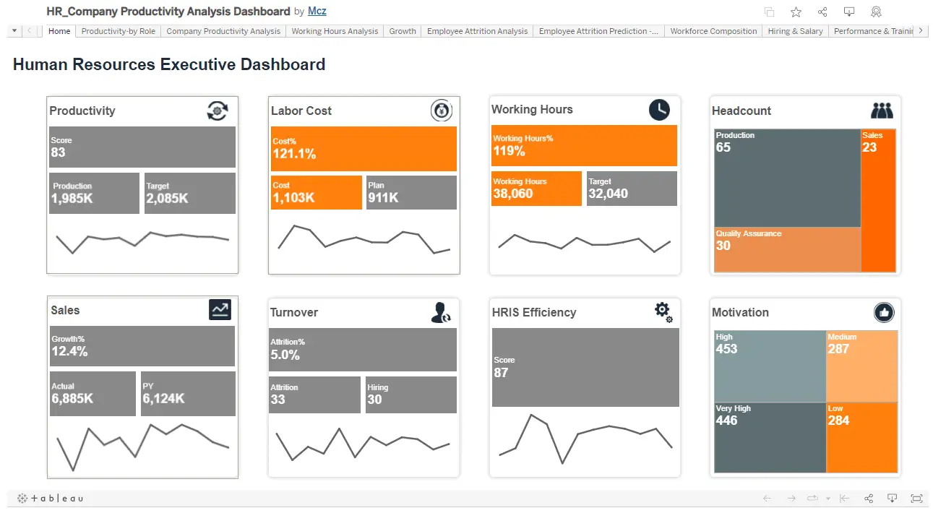Select the orange Sales tile in Headcount treemap

878,200
